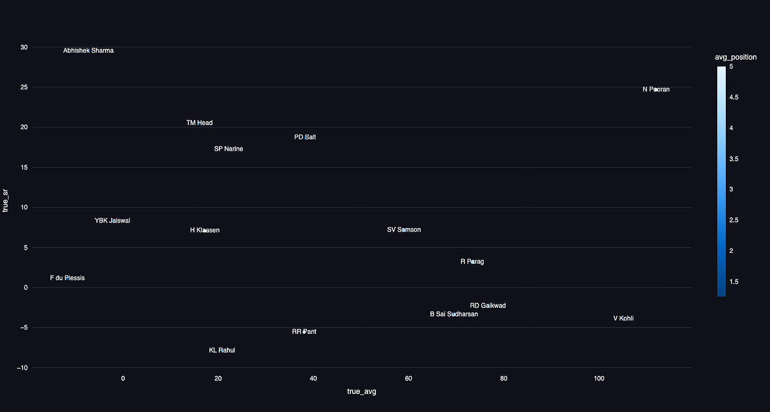Click the lightest shade atop the colorbar gradient
This screenshot has height=412, width=770.
pos(721,68)
